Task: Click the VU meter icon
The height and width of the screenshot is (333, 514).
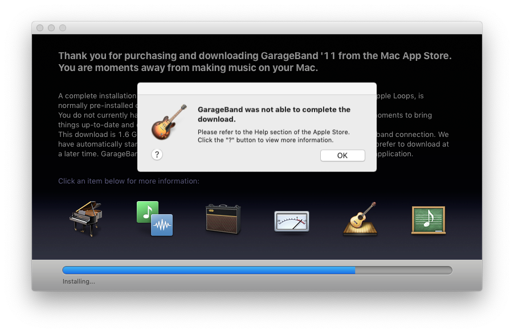Action: [x=292, y=221]
